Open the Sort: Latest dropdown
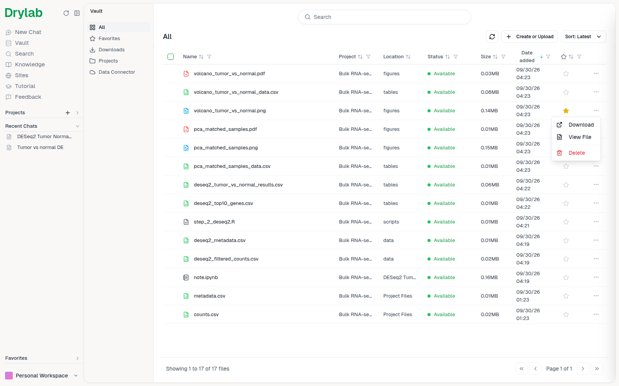Viewport: 619px width, 386px height. coord(583,37)
